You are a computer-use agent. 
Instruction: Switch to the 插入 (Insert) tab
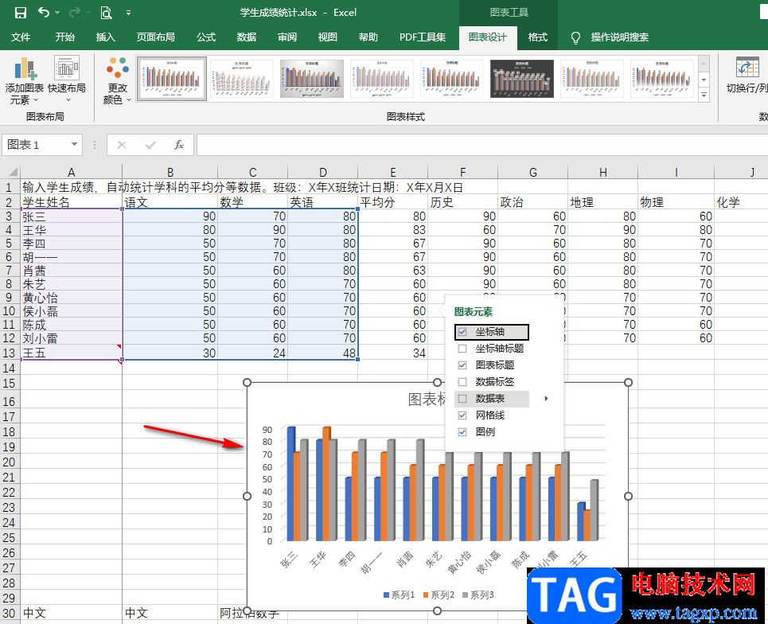pos(105,37)
